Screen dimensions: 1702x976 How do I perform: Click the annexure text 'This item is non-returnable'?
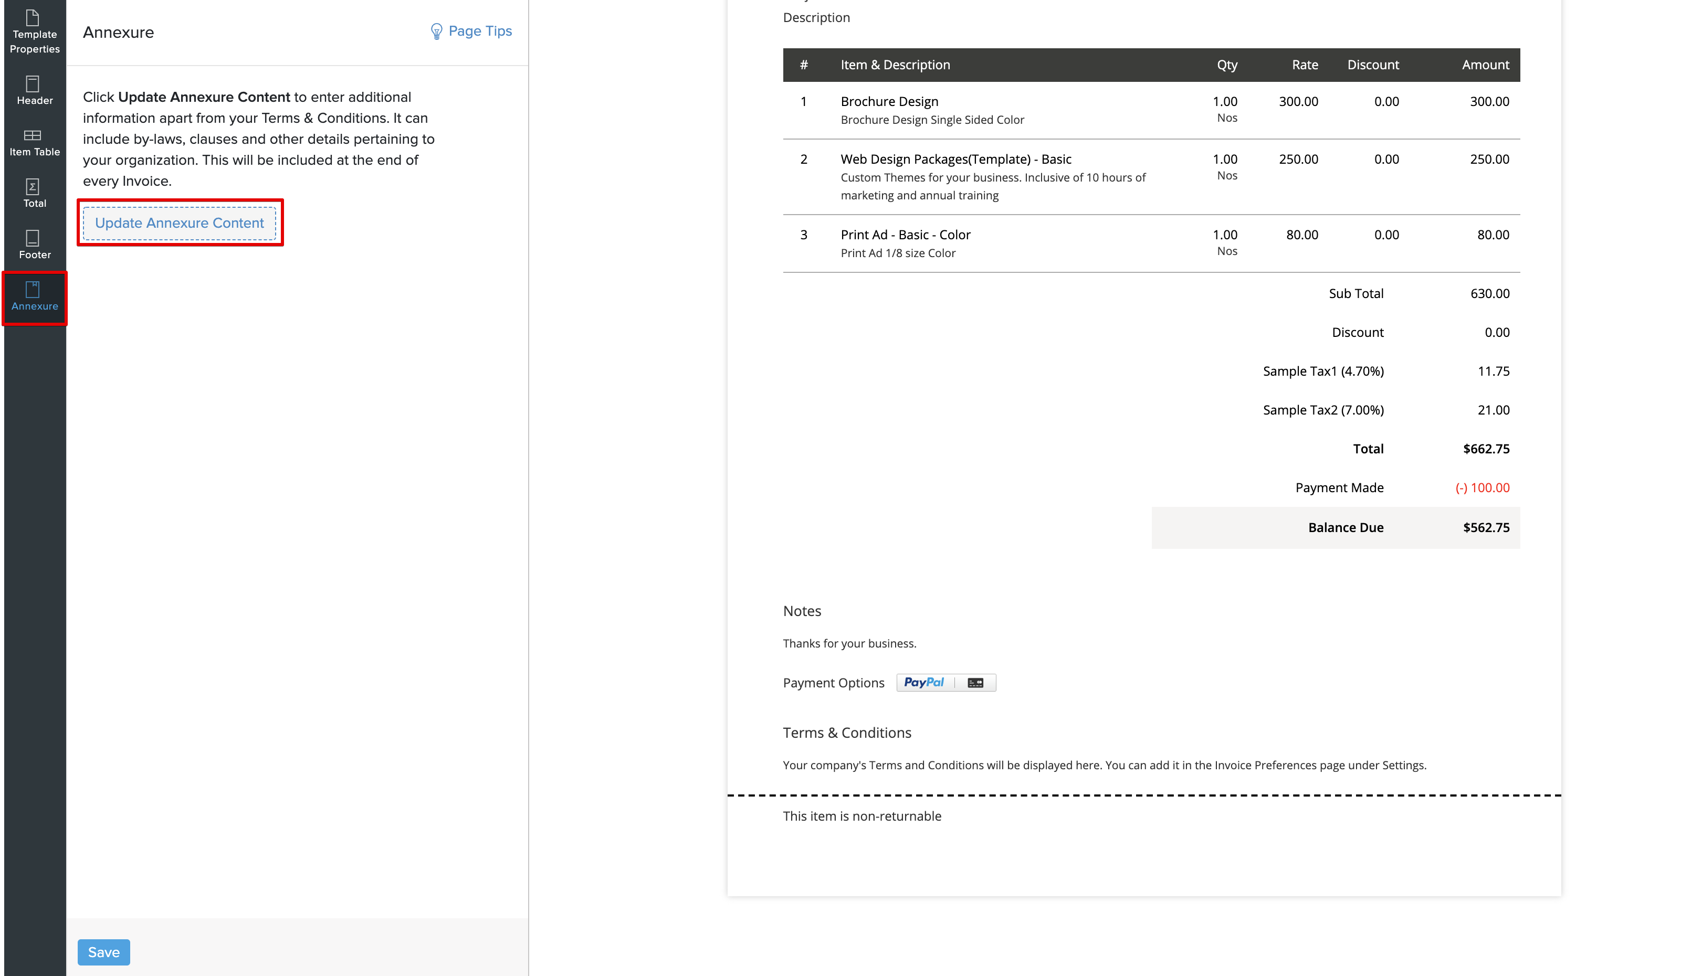pos(861,816)
